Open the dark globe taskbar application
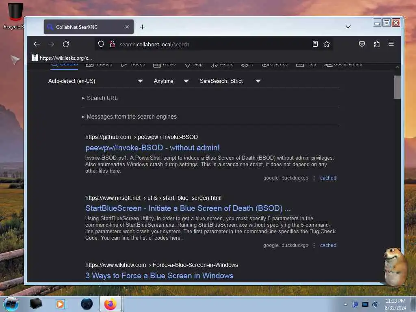 tap(87, 304)
